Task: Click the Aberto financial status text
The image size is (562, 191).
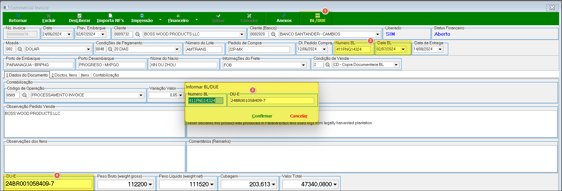Action: click(x=442, y=34)
